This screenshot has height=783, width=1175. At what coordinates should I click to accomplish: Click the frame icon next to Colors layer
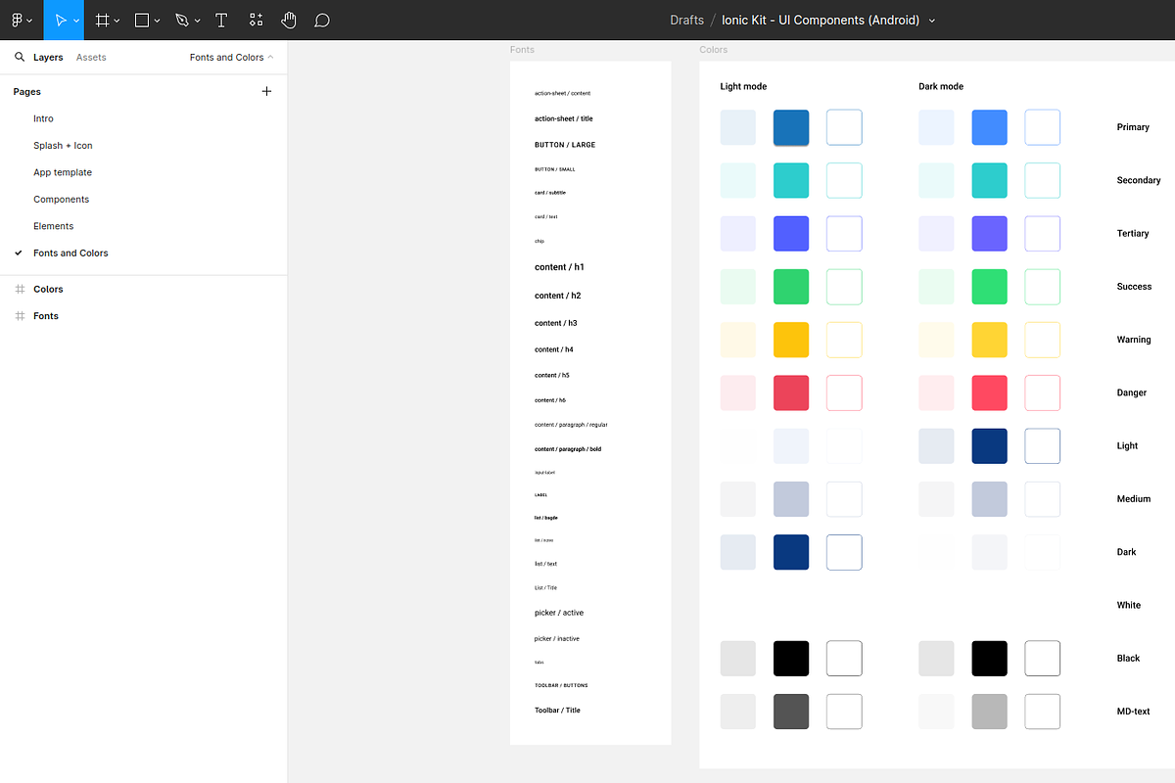[x=20, y=290]
